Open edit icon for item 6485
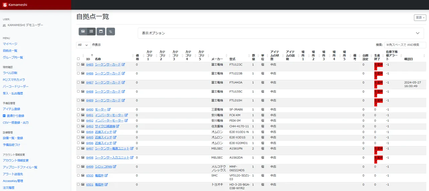429x191 pixels. 123,64
